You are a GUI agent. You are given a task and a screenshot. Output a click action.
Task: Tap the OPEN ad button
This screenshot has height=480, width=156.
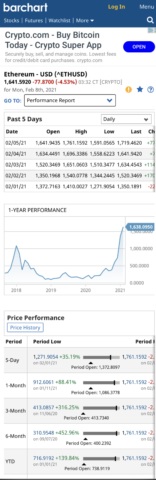coord(139,47)
